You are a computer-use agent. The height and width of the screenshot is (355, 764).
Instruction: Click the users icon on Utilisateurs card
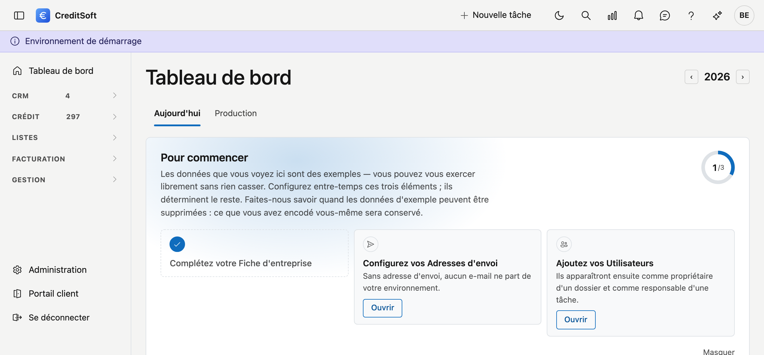click(x=564, y=244)
